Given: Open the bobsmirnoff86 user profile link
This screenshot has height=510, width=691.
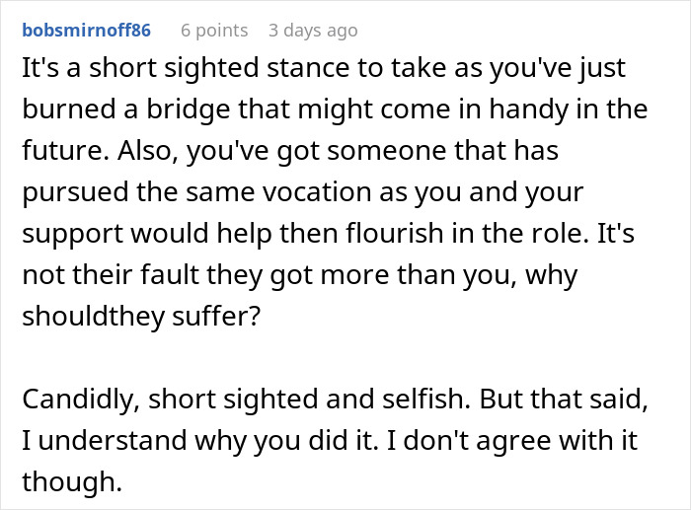Looking at the screenshot, I should pyautogui.click(x=86, y=31).
